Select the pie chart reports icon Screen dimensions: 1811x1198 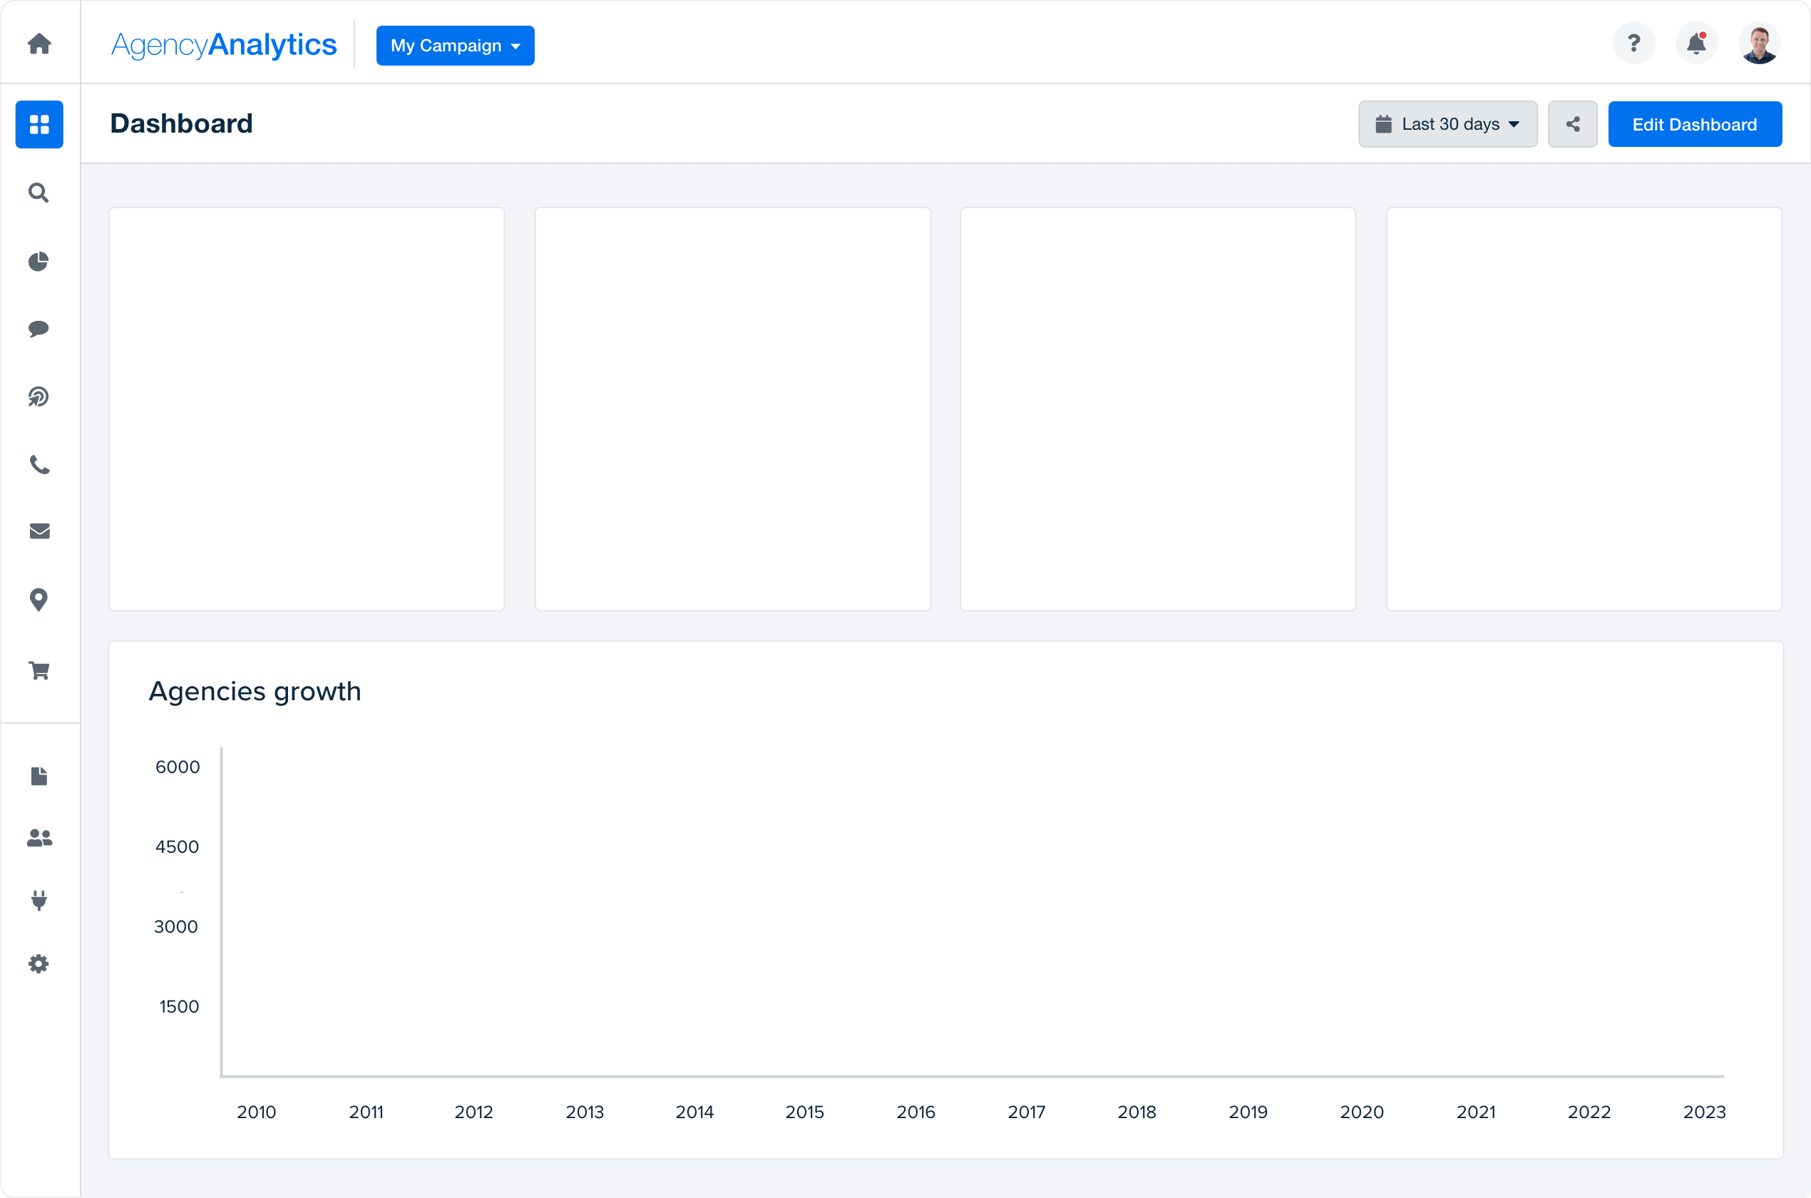(40, 261)
